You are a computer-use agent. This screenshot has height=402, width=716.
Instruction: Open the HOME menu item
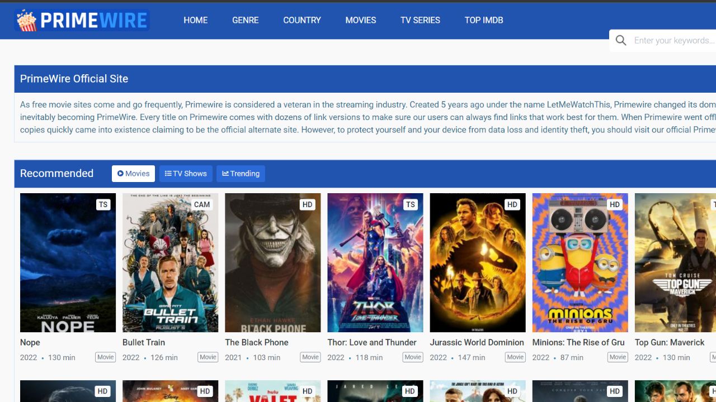(x=196, y=20)
